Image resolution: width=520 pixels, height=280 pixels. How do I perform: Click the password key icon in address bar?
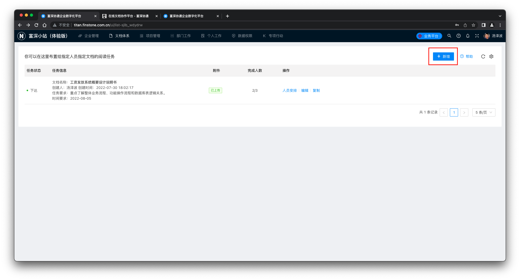pos(457,25)
